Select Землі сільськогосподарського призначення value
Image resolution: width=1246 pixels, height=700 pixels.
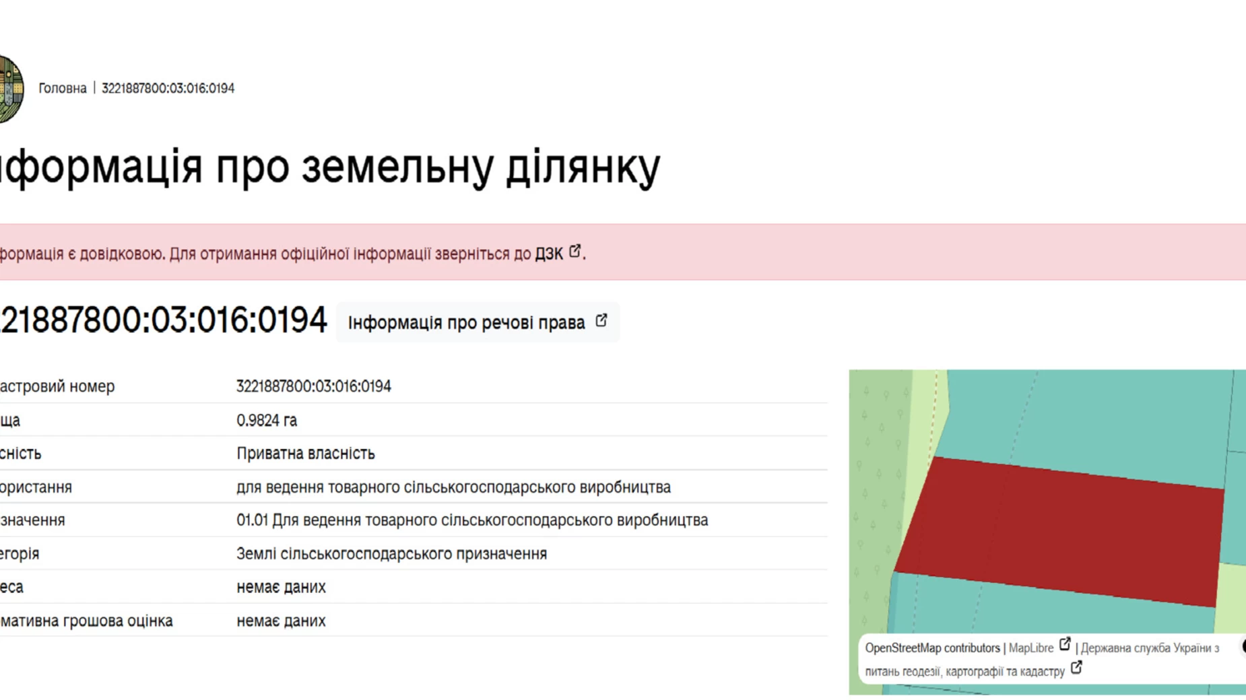click(391, 553)
